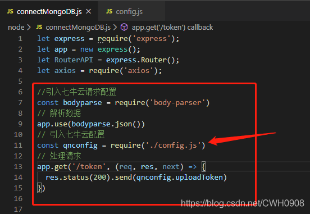Viewport: 310px width, 214px height.
Task: Click './config.js' string on line 11
Action: click(173, 145)
